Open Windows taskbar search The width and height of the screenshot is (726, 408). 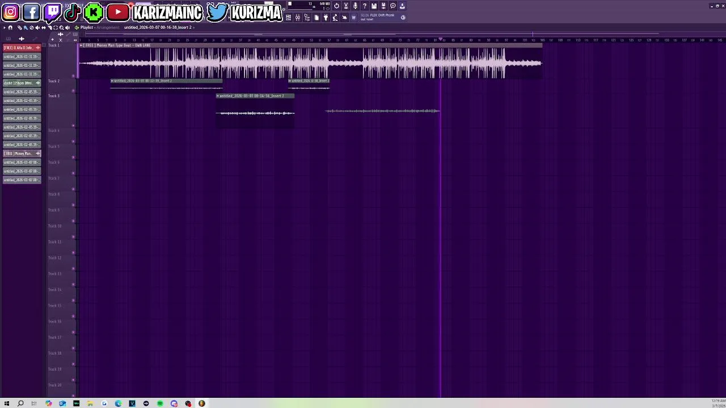20,403
